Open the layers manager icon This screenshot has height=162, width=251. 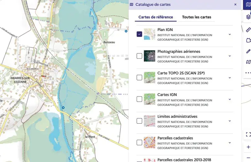[x=248, y=17]
